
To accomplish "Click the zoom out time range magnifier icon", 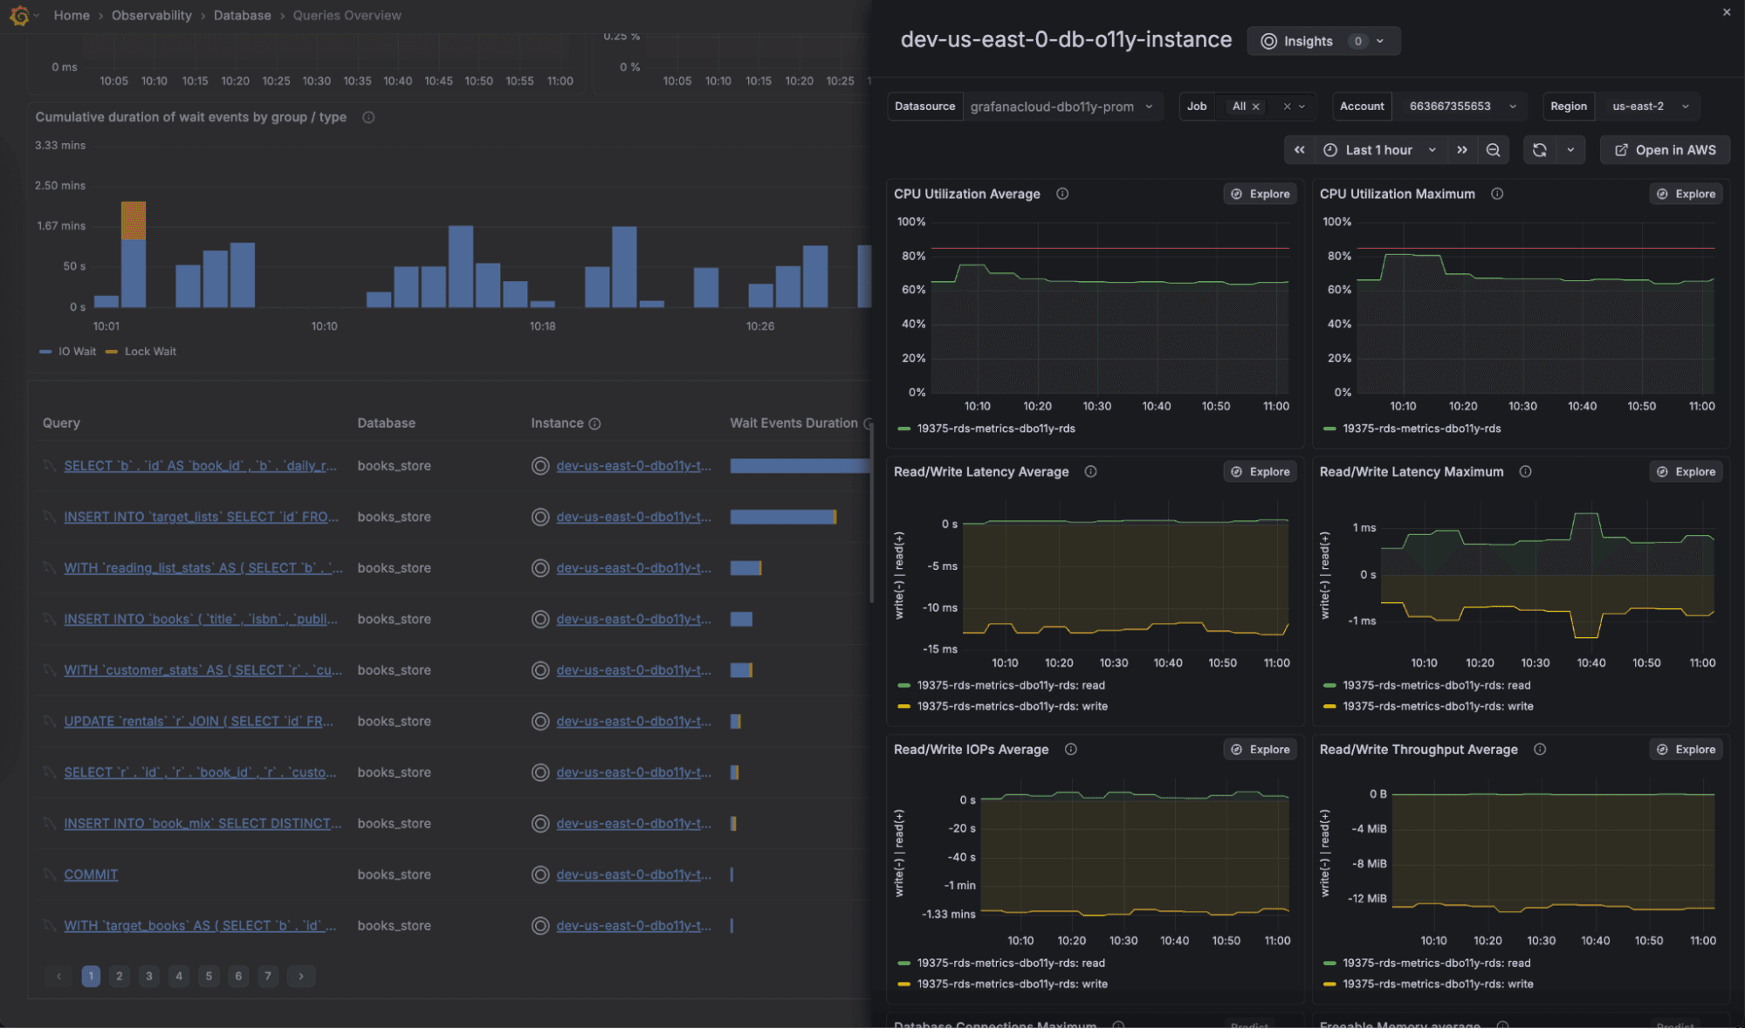I will (x=1493, y=149).
